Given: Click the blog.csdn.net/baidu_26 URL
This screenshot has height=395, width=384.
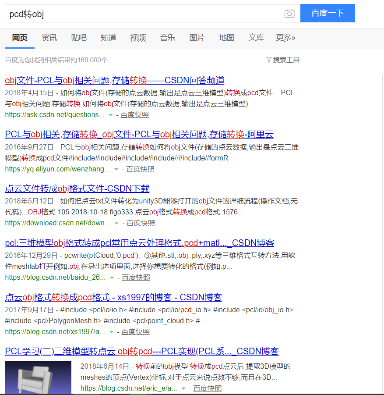Looking at the screenshot, I should click(x=55, y=278).
